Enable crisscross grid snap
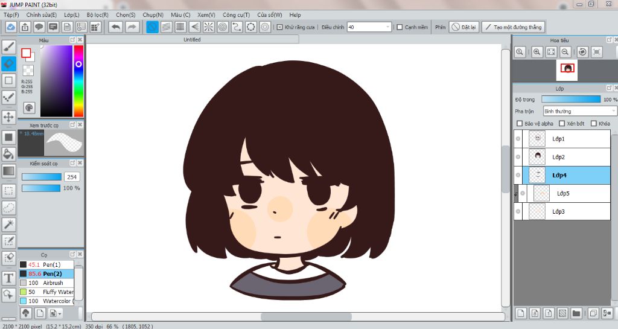The image size is (618, 329). point(180,27)
